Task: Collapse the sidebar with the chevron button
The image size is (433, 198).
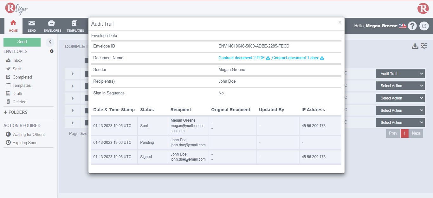Action: (50, 42)
